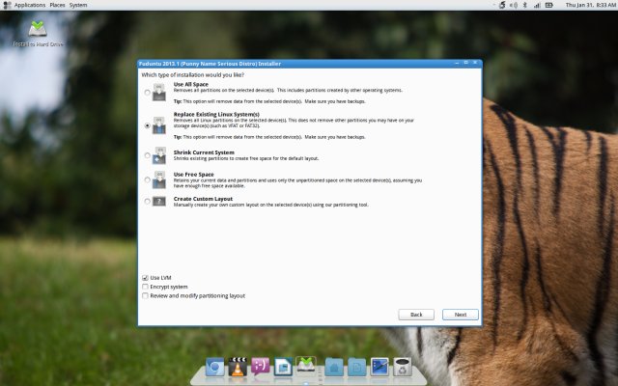This screenshot has height=386, width=618.
Task: Choose the Create Custom Layout option
Action: 147,201
